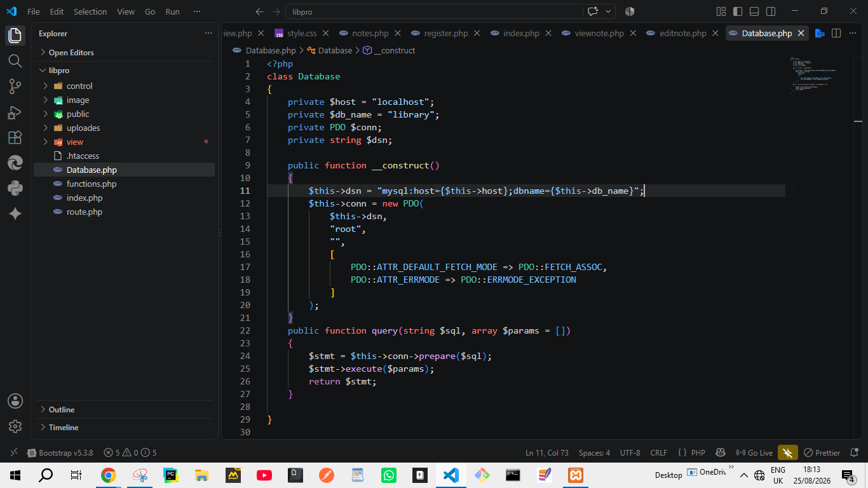Open the Manage gear icon
Screen dimensions: 868x488
(x=15, y=426)
